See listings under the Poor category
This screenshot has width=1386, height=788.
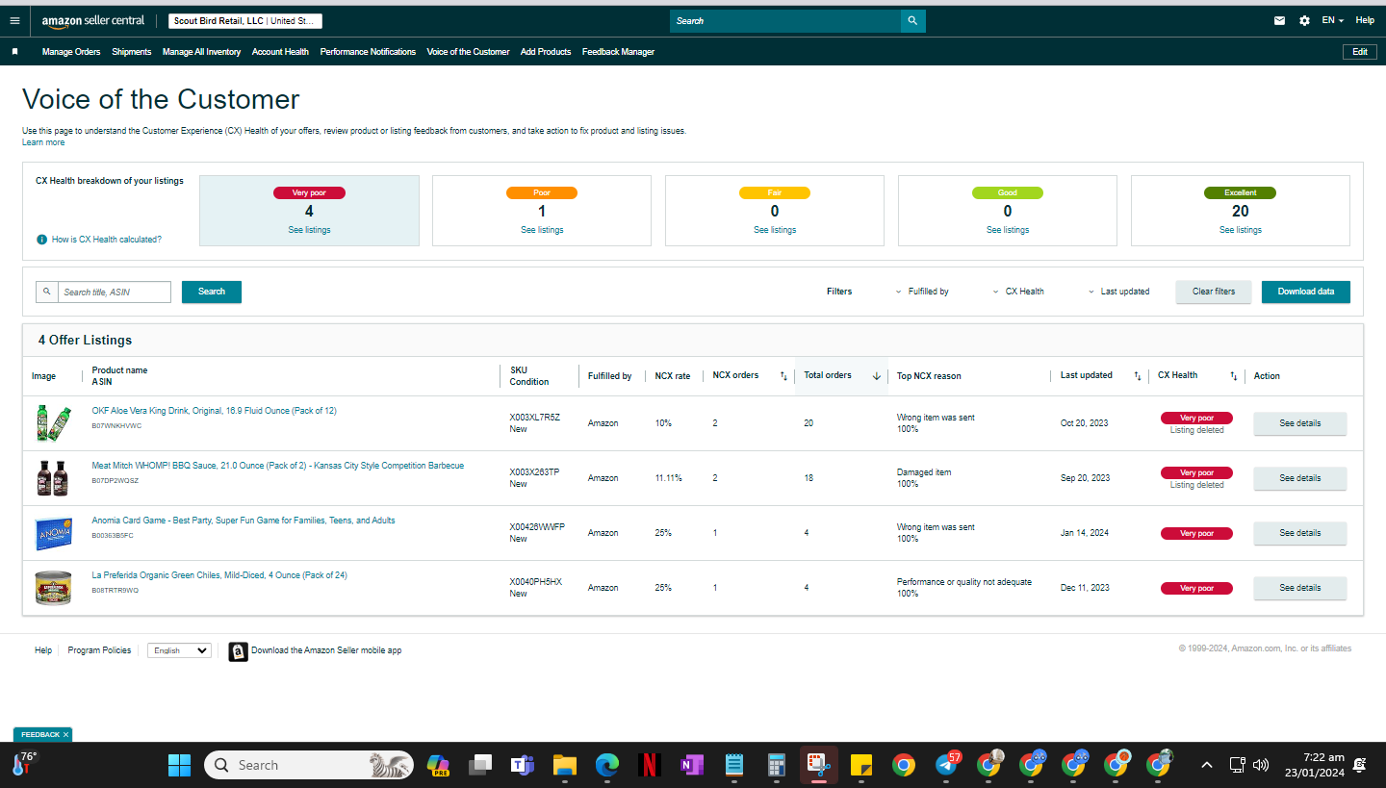coord(542,230)
